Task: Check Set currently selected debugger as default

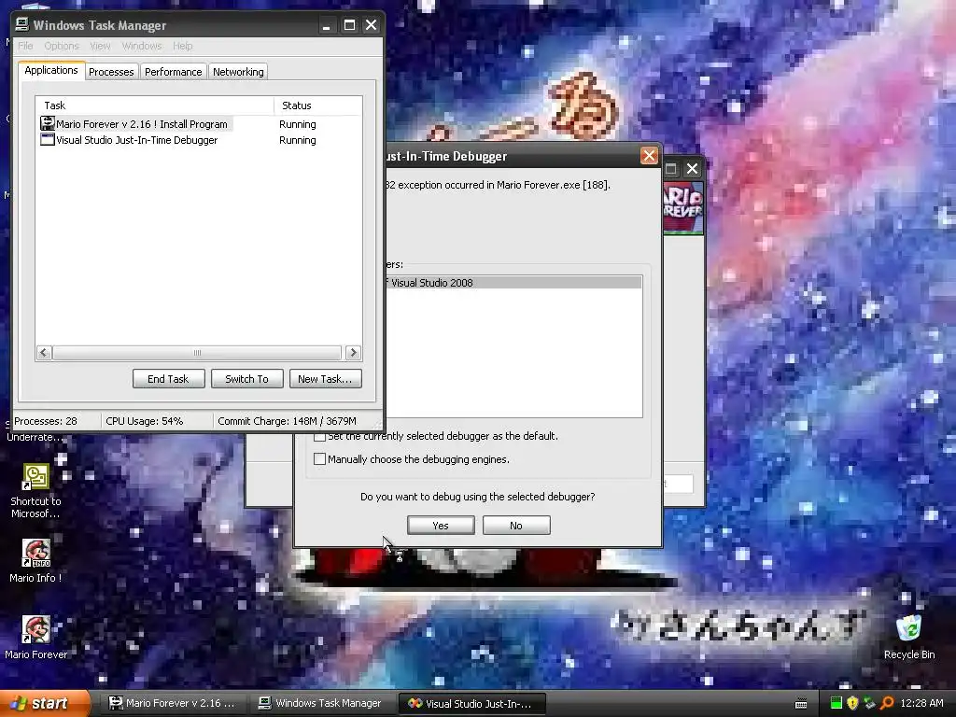Action: pos(319,437)
